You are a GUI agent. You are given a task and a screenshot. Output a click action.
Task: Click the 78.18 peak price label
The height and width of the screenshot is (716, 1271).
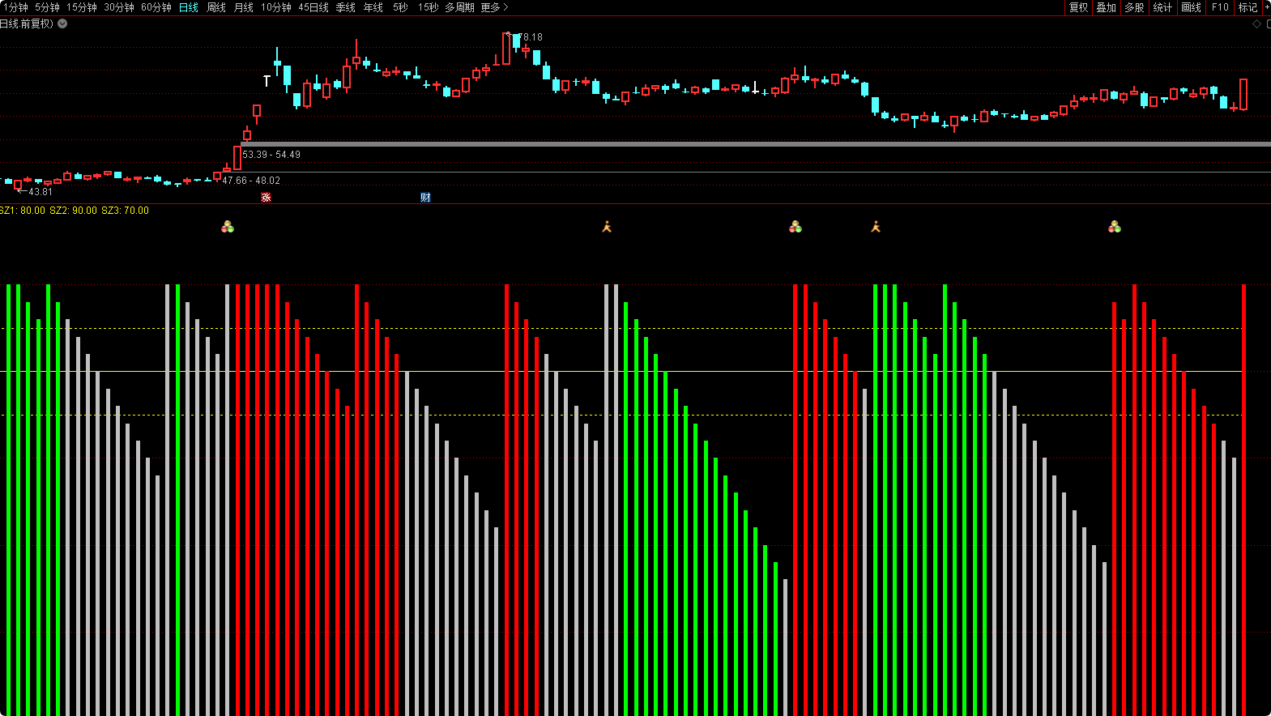pos(531,37)
